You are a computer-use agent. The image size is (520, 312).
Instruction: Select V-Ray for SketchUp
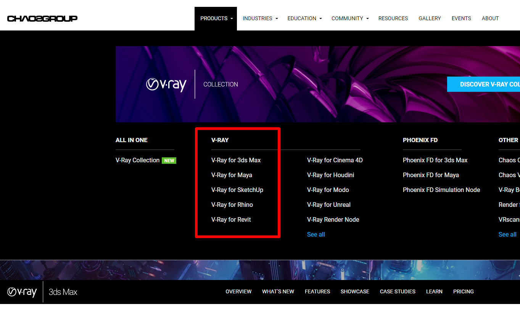click(237, 190)
